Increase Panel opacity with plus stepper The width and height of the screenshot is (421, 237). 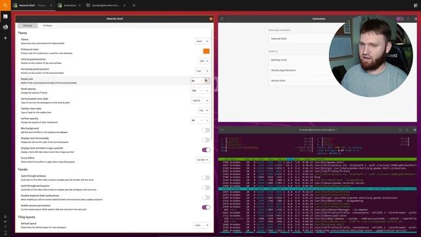207,91
